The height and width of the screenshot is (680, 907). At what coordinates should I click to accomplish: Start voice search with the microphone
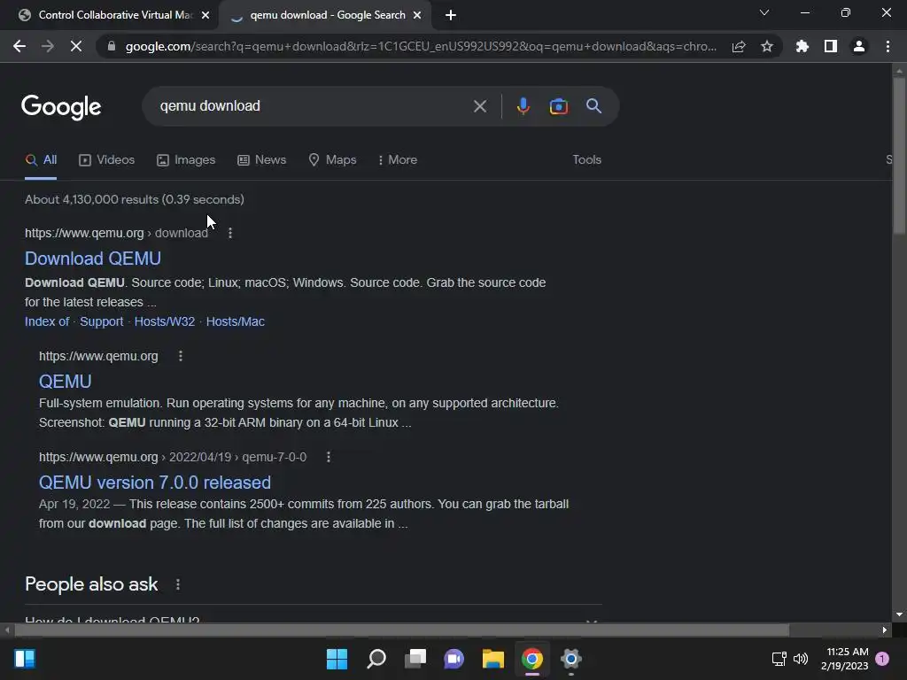pos(523,106)
